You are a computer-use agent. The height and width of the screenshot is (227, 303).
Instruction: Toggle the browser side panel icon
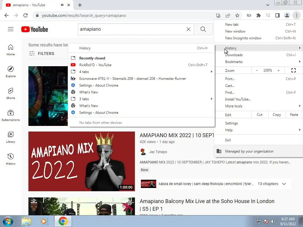278,15
